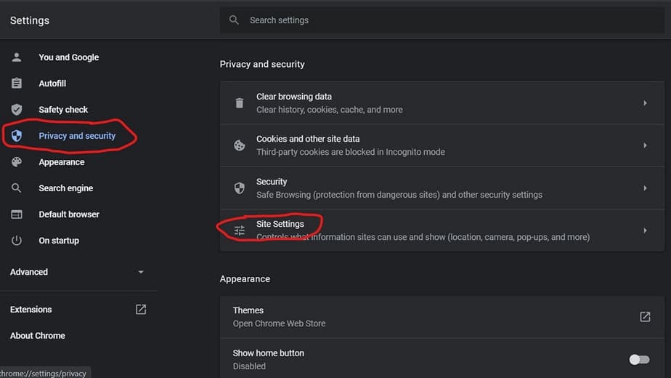Click the Default browser window icon
The height and width of the screenshot is (378, 671).
pos(17,214)
